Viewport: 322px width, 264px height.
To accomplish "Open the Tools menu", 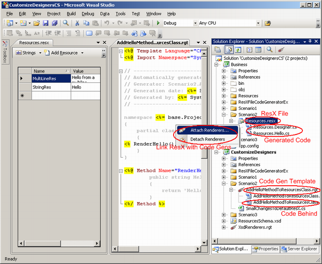I will tap(120, 14).
